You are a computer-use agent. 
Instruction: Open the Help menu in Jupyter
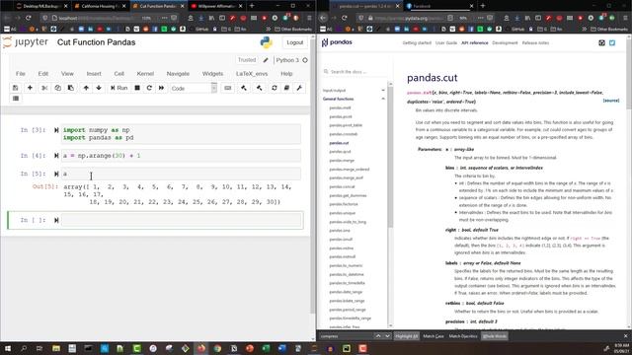pyautogui.click(x=286, y=74)
